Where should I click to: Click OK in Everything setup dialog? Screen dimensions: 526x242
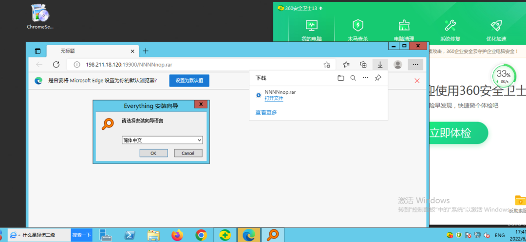click(x=153, y=153)
